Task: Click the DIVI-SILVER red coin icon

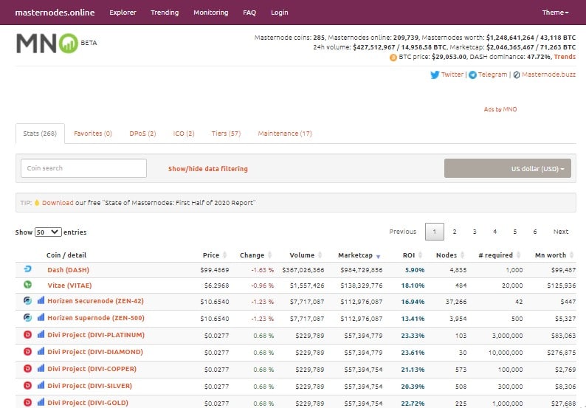Action: (x=27, y=385)
